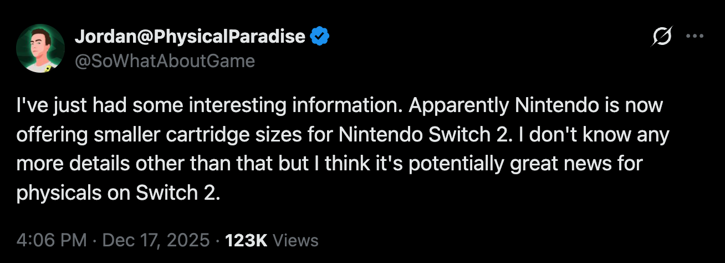Click the Dec 17, 2025 date
This screenshot has width=725, height=263.
(x=155, y=240)
